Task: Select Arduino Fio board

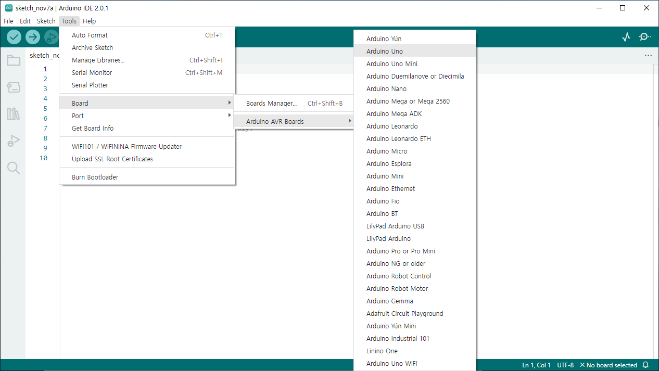Action: [x=415, y=201]
